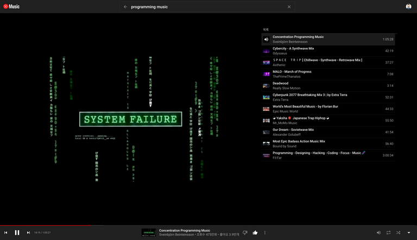Play 'Our Dream - Sovietwave Mix'

click(x=293, y=130)
